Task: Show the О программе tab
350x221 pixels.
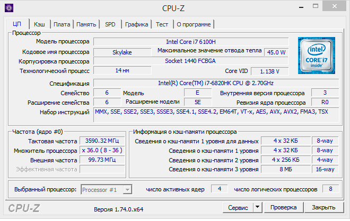Action: tap(194, 24)
